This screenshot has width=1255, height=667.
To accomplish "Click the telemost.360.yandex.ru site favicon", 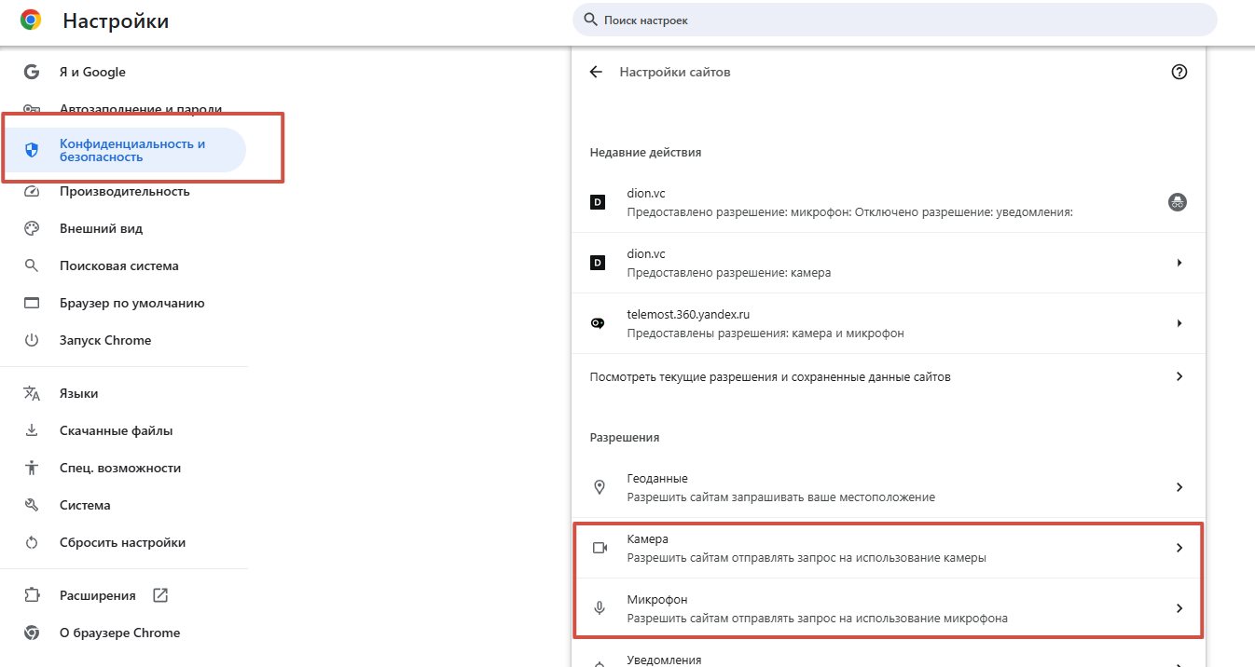I will (x=598, y=323).
